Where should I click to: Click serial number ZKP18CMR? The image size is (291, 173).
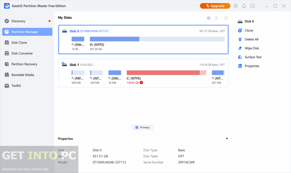[186, 162]
